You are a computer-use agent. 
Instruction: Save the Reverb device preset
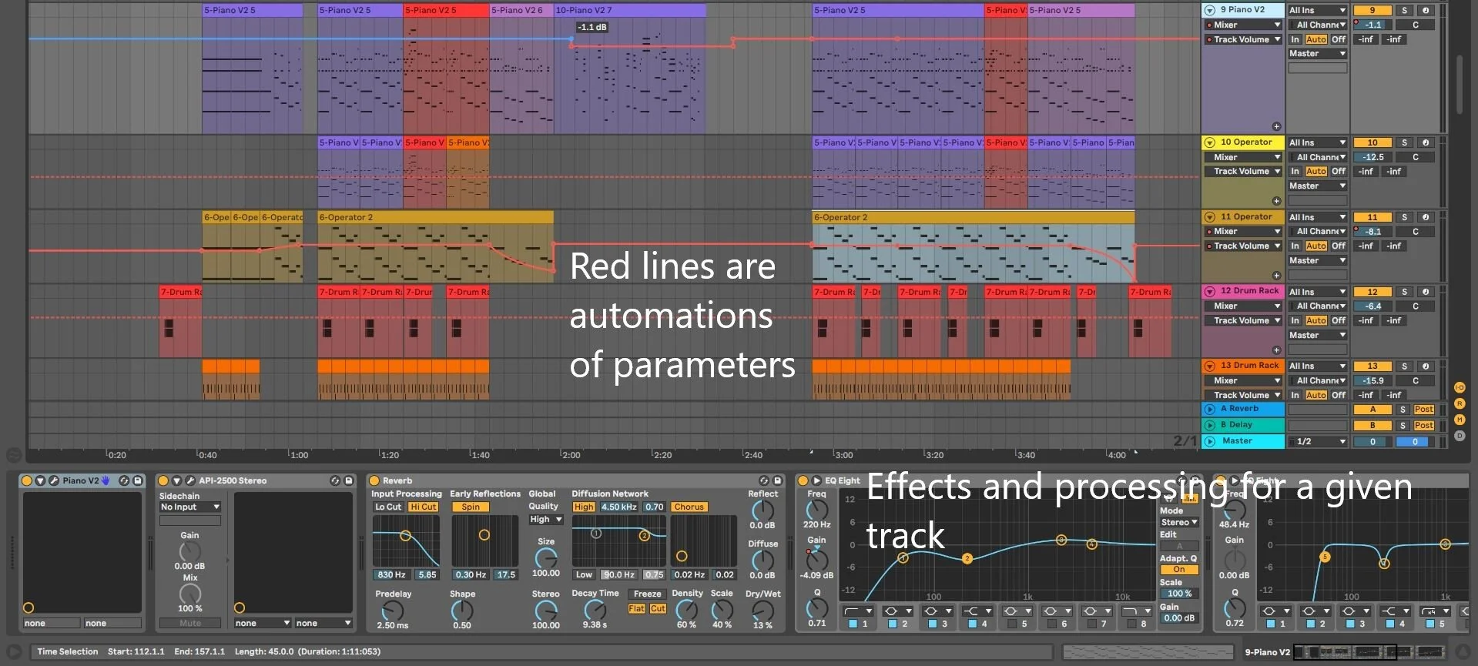778,480
